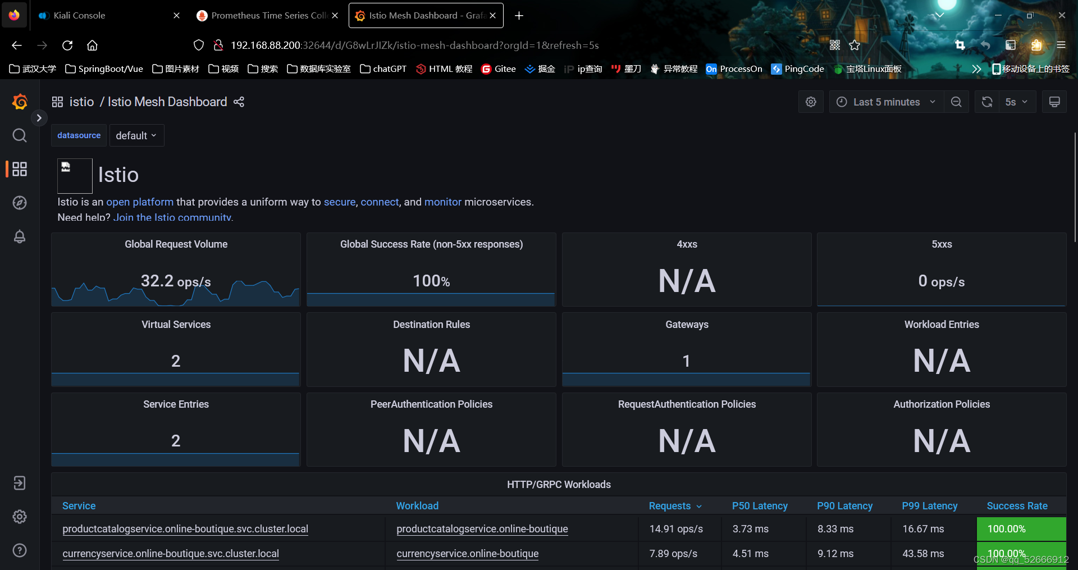The width and height of the screenshot is (1078, 570).
Task: Open the Configuration gear in sidebar
Action: [x=20, y=517]
